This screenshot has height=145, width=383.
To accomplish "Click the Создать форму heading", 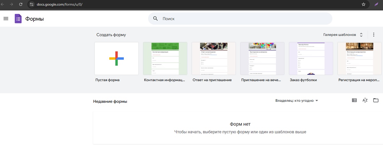I will click(111, 35).
